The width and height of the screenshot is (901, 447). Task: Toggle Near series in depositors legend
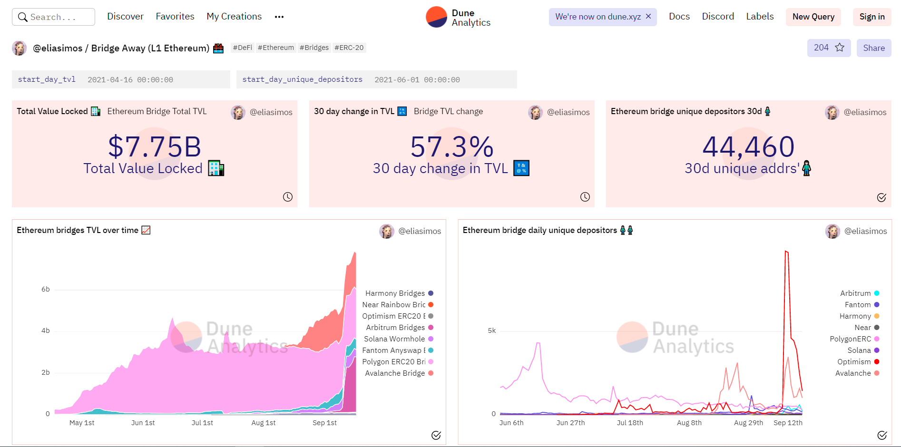[x=867, y=328]
